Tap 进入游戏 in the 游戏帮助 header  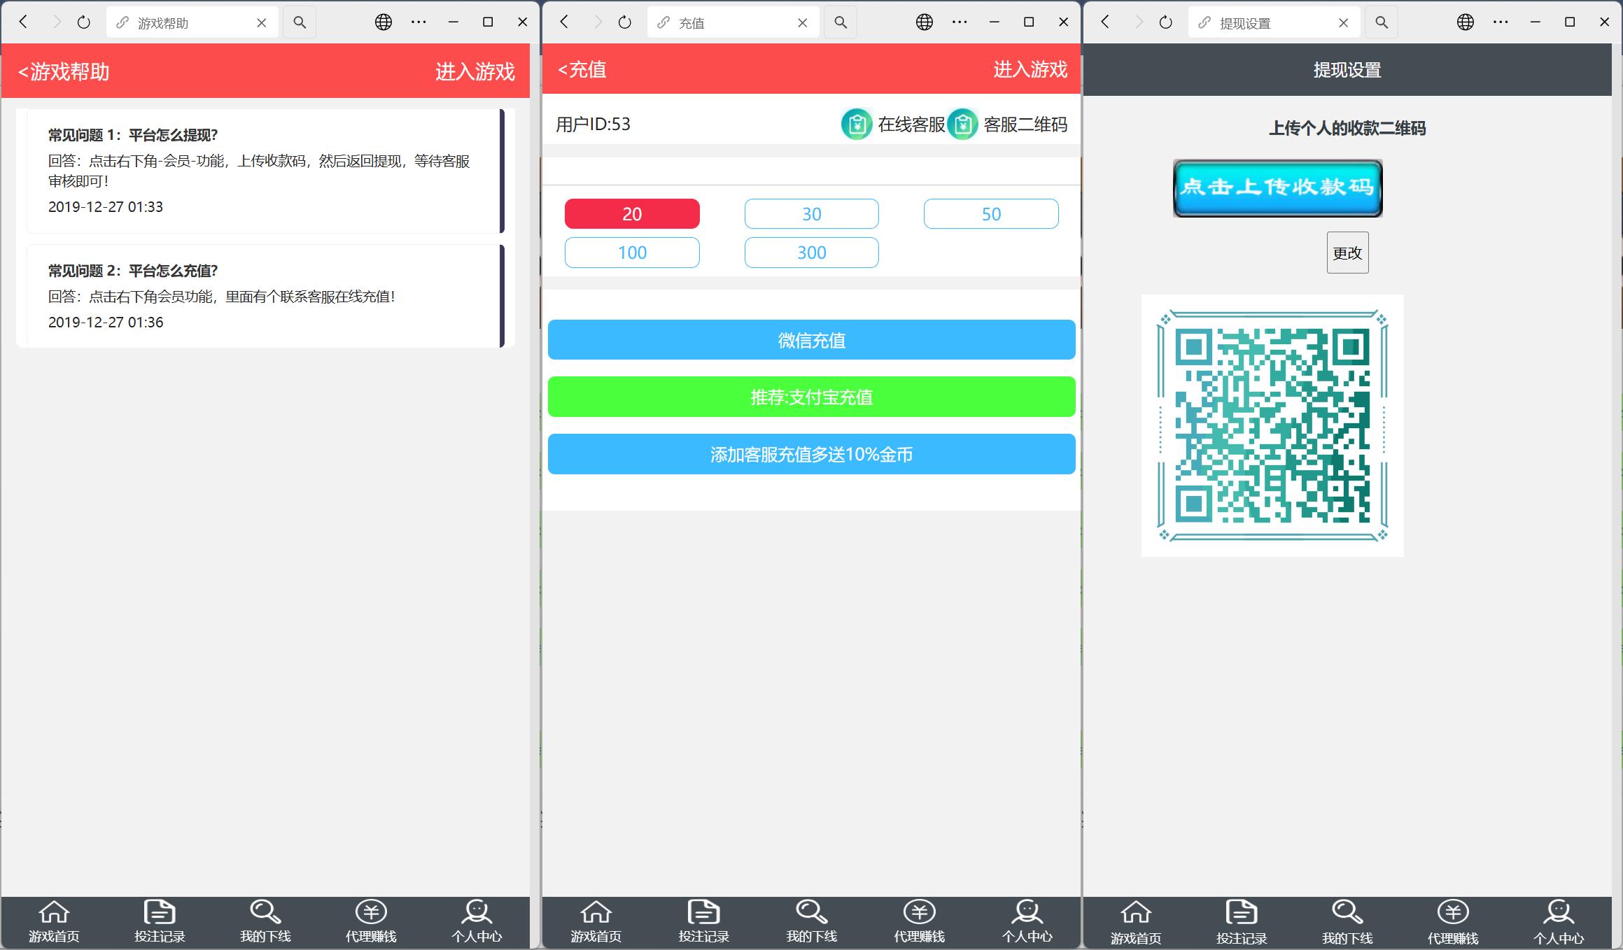(475, 71)
